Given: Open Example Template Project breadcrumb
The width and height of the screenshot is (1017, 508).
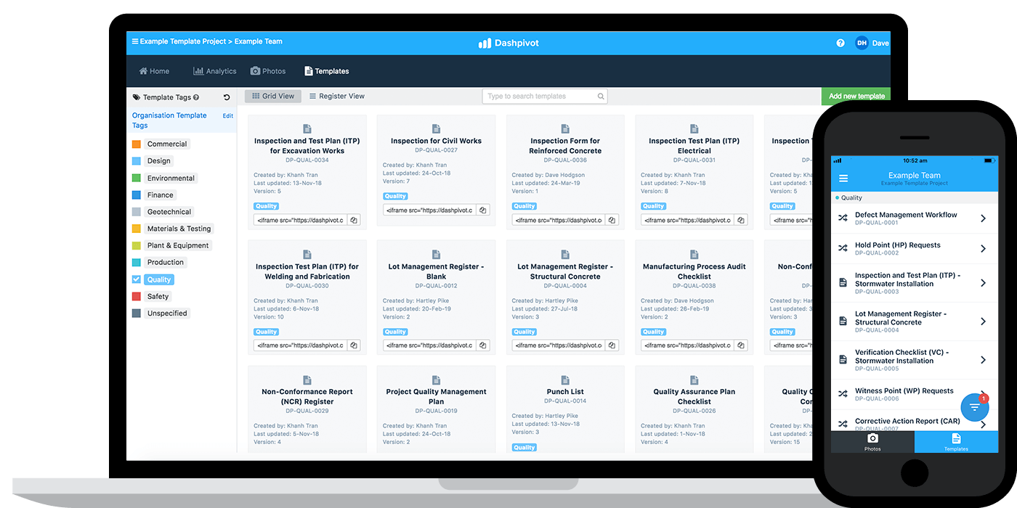Looking at the screenshot, I should point(183,41).
